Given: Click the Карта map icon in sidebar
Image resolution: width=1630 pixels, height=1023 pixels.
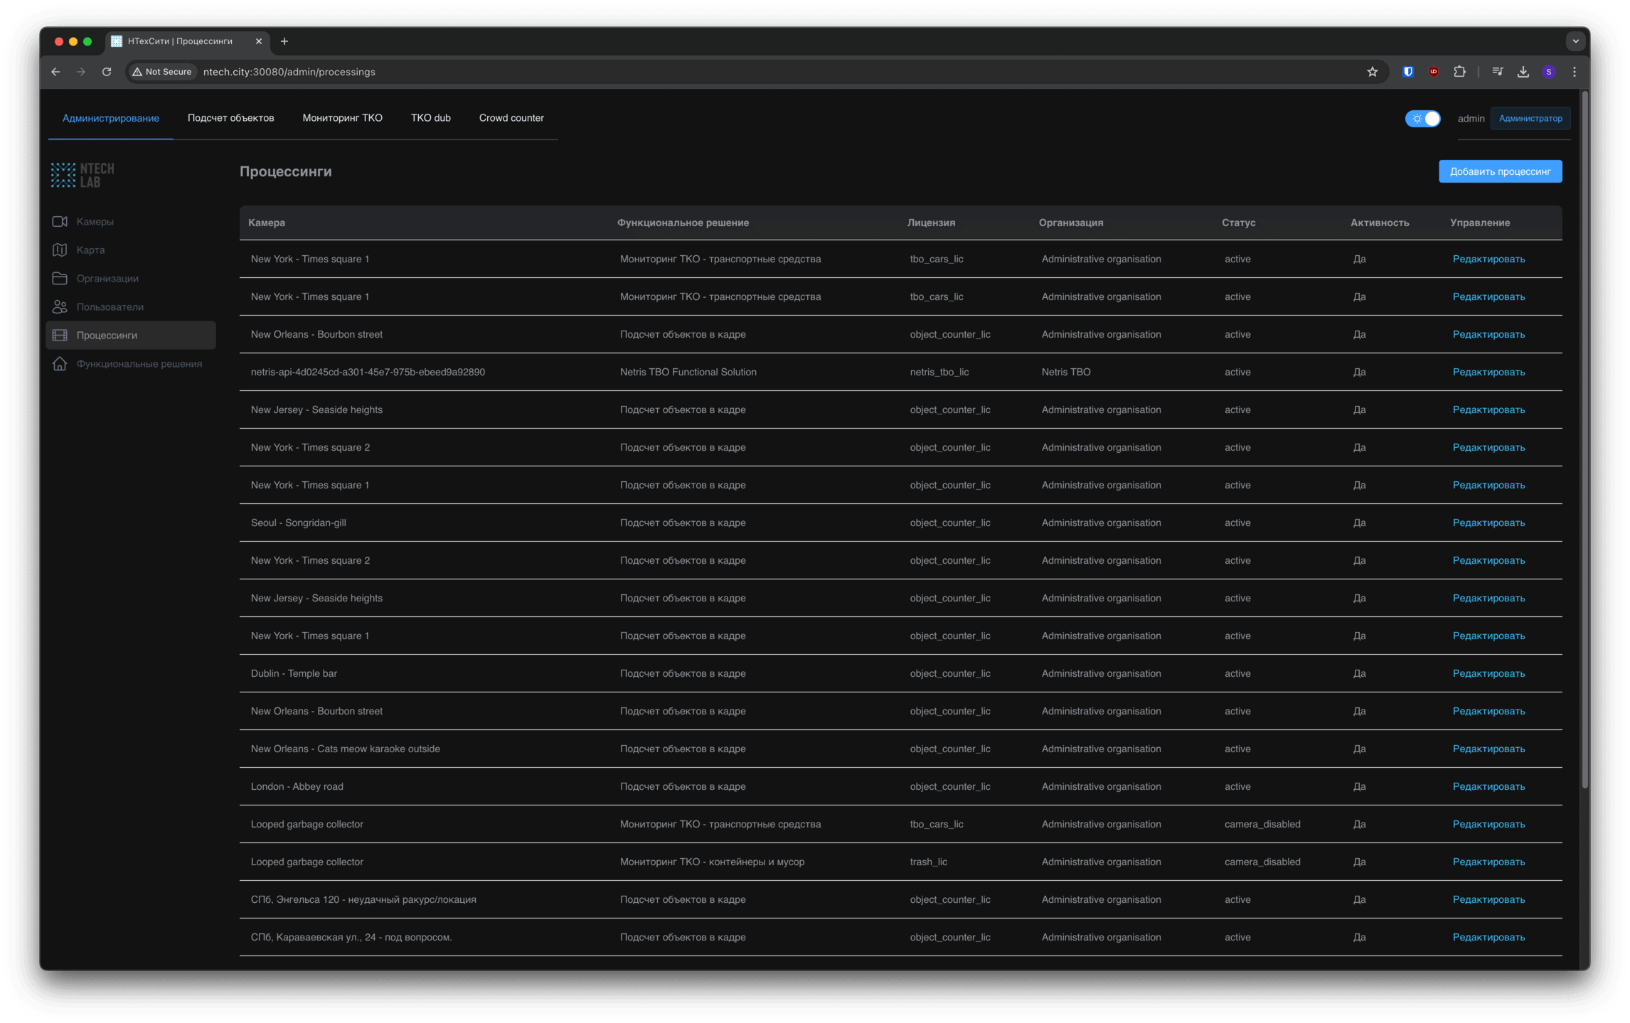Looking at the screenshot, I should (x=60, y=250).
